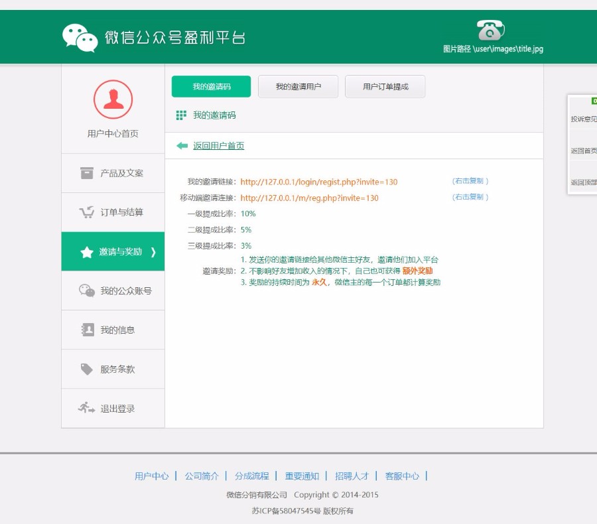Select the 我的邀请码 tab
Viewport: 597px width, 524px height.
coord(211,86)
